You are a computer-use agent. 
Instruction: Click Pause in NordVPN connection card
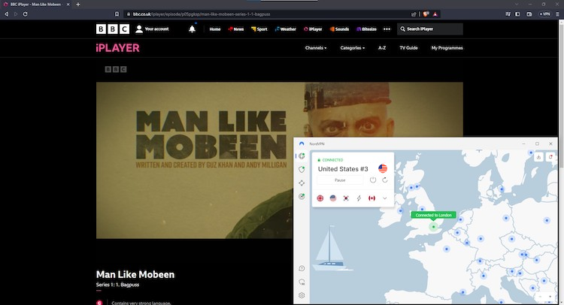[340, 180]
